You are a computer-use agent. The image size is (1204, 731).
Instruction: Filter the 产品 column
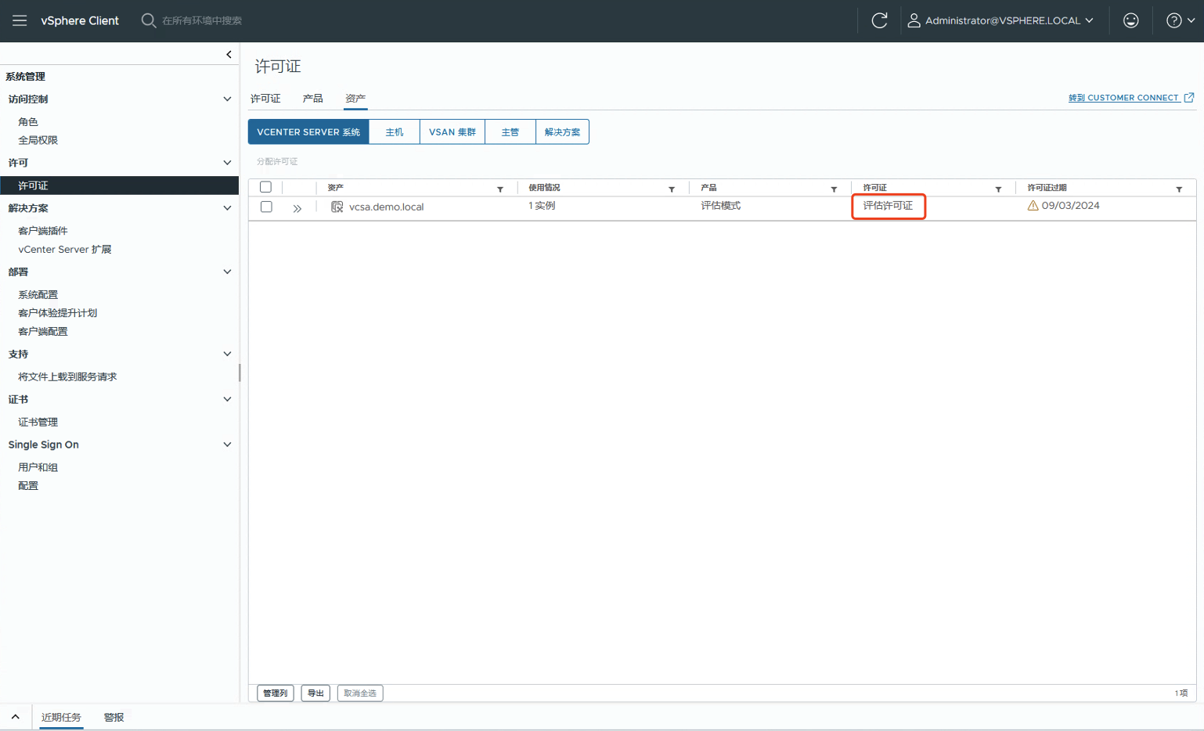pos(834,189)
